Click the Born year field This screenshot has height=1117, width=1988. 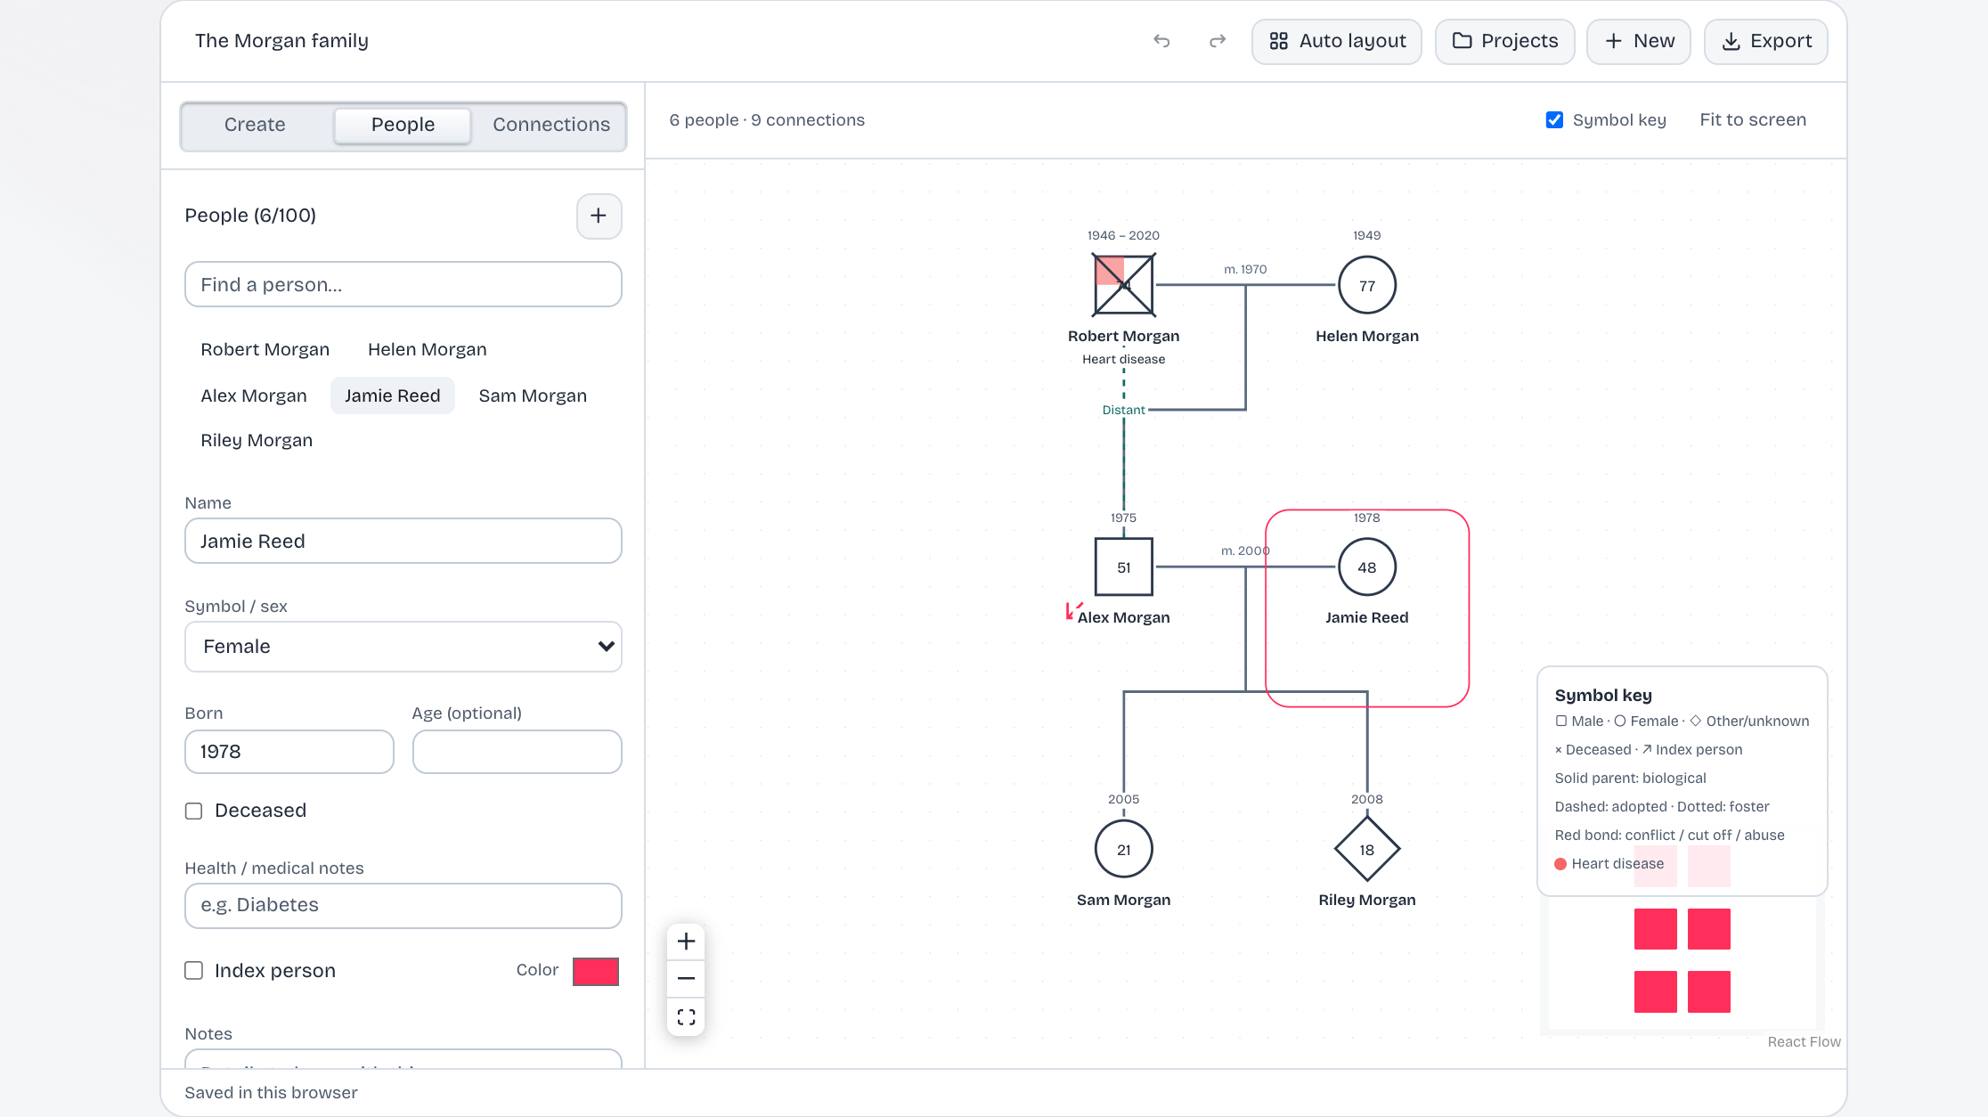[289, 752]
